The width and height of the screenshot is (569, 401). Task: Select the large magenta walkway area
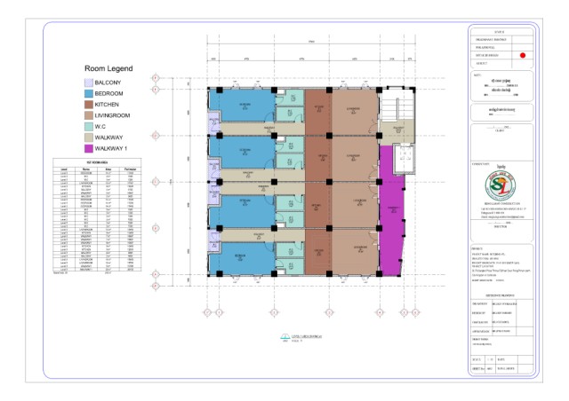[x=391, y=210]
